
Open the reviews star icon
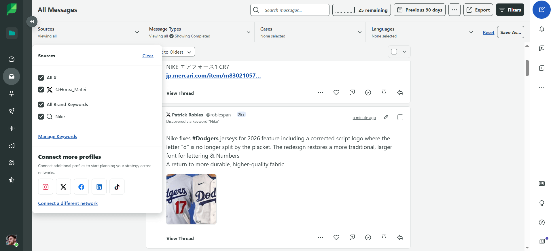tap(12, 180)
